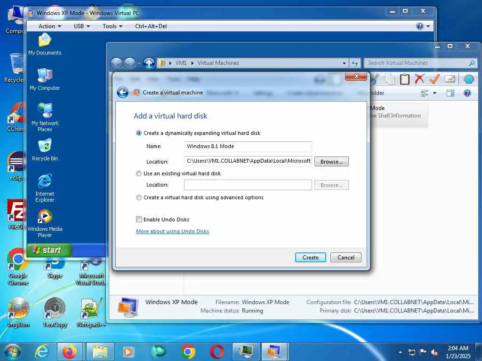Screen dimensions: 482x361
Task: Open ImgBurn desktop shortcut
Action: 18,313
